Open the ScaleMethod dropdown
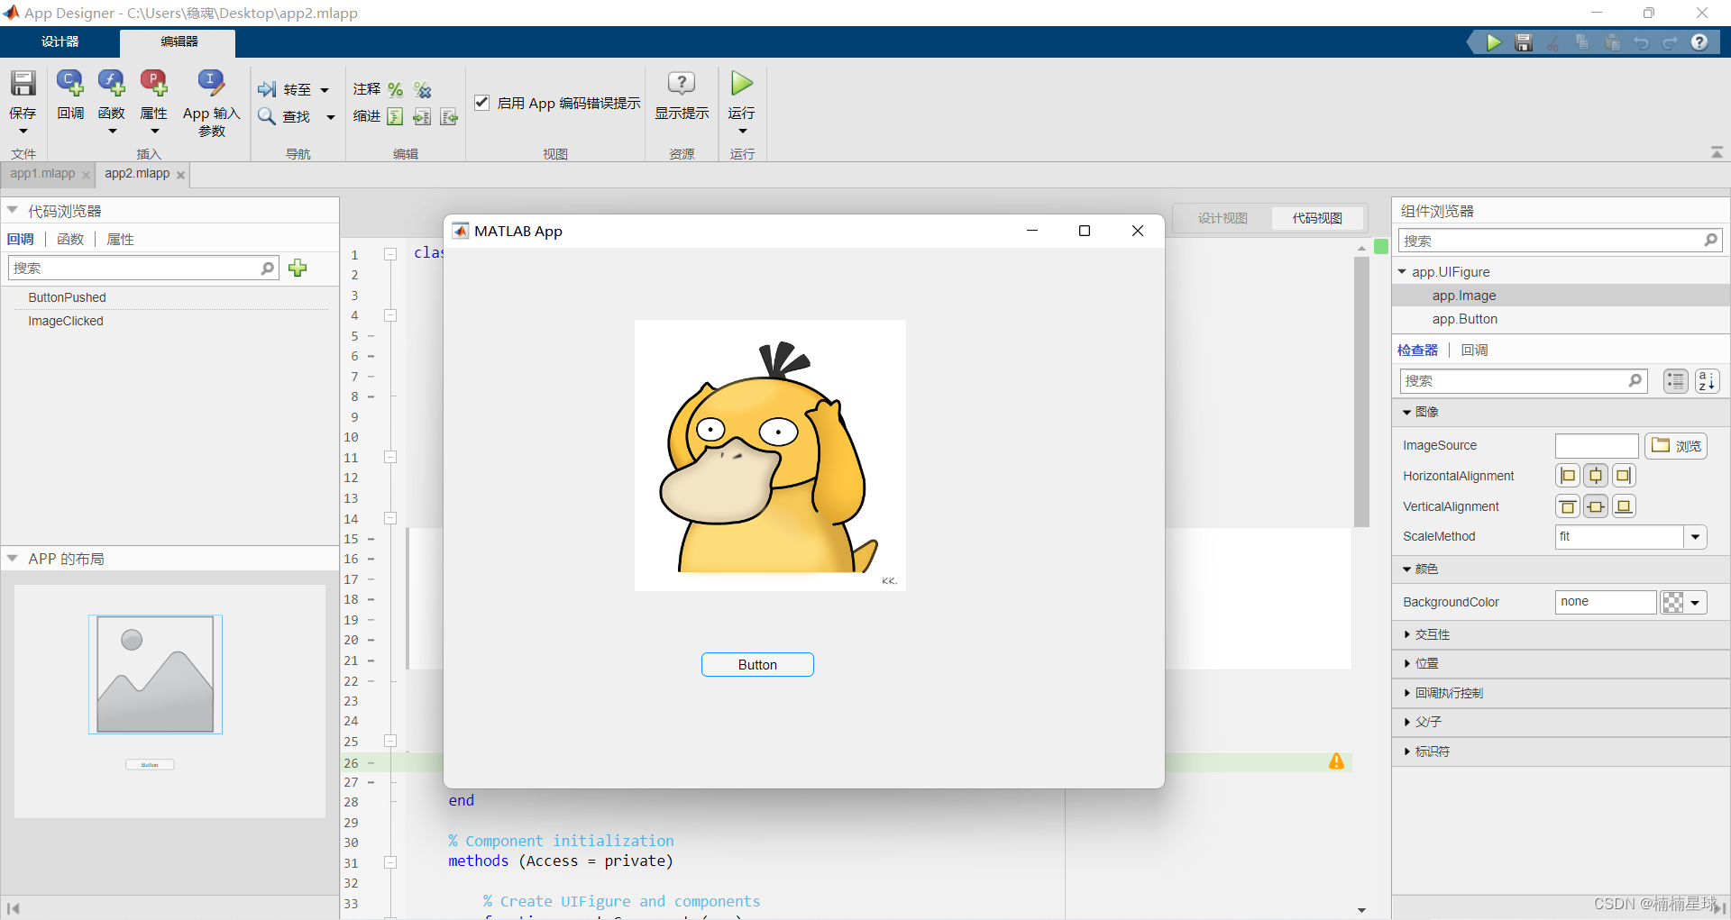Viewport: 1731px width, 920px height. point(1696,537)
